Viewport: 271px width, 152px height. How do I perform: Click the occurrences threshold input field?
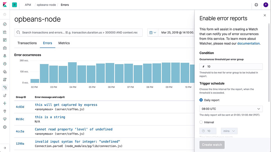click(231, 67)
